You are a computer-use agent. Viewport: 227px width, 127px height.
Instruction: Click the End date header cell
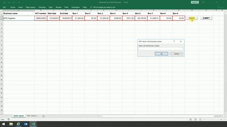pos(66,13)
